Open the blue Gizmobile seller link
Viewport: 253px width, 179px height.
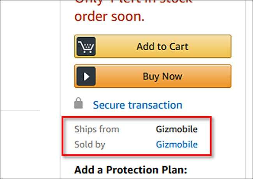coord(177,144)
